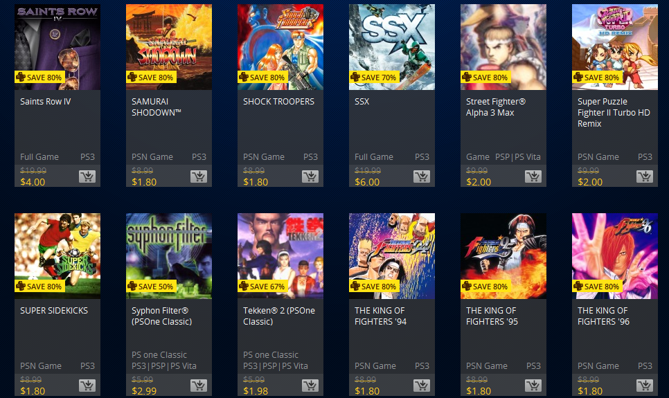Add SUPER SIDEKICKS to cart
669x398 pixels.
87,386
